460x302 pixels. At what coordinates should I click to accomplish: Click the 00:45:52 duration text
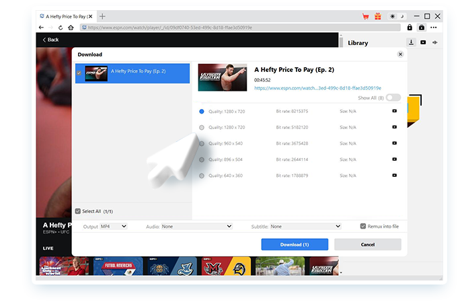(262, 80)
